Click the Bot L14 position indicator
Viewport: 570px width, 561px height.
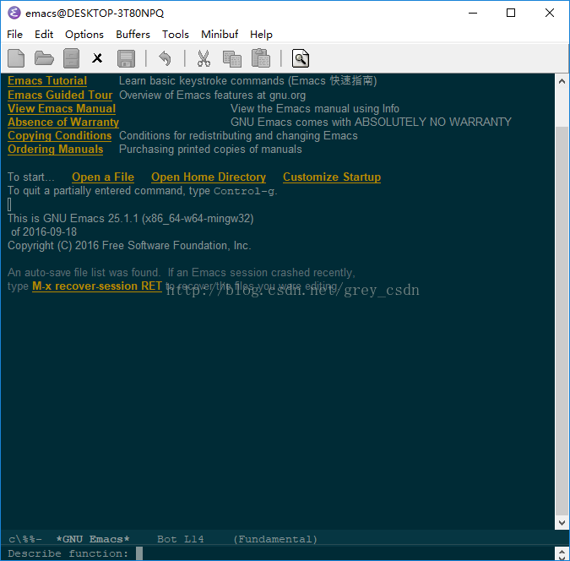181,539
